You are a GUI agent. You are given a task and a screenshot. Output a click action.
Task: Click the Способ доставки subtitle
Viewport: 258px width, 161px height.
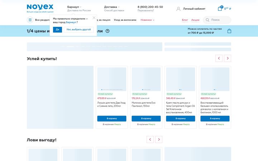pos(114,10)
